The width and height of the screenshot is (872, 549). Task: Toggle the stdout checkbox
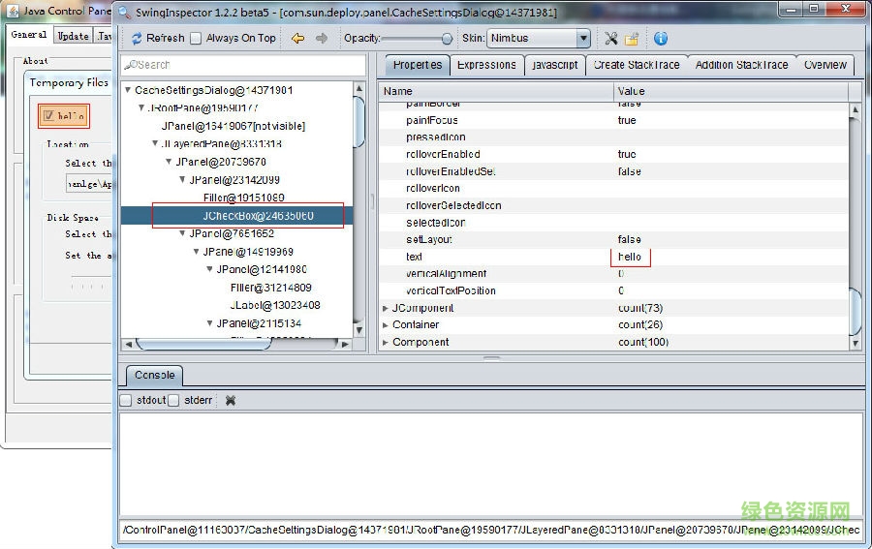pyautogui.click(x=126, y=400)
